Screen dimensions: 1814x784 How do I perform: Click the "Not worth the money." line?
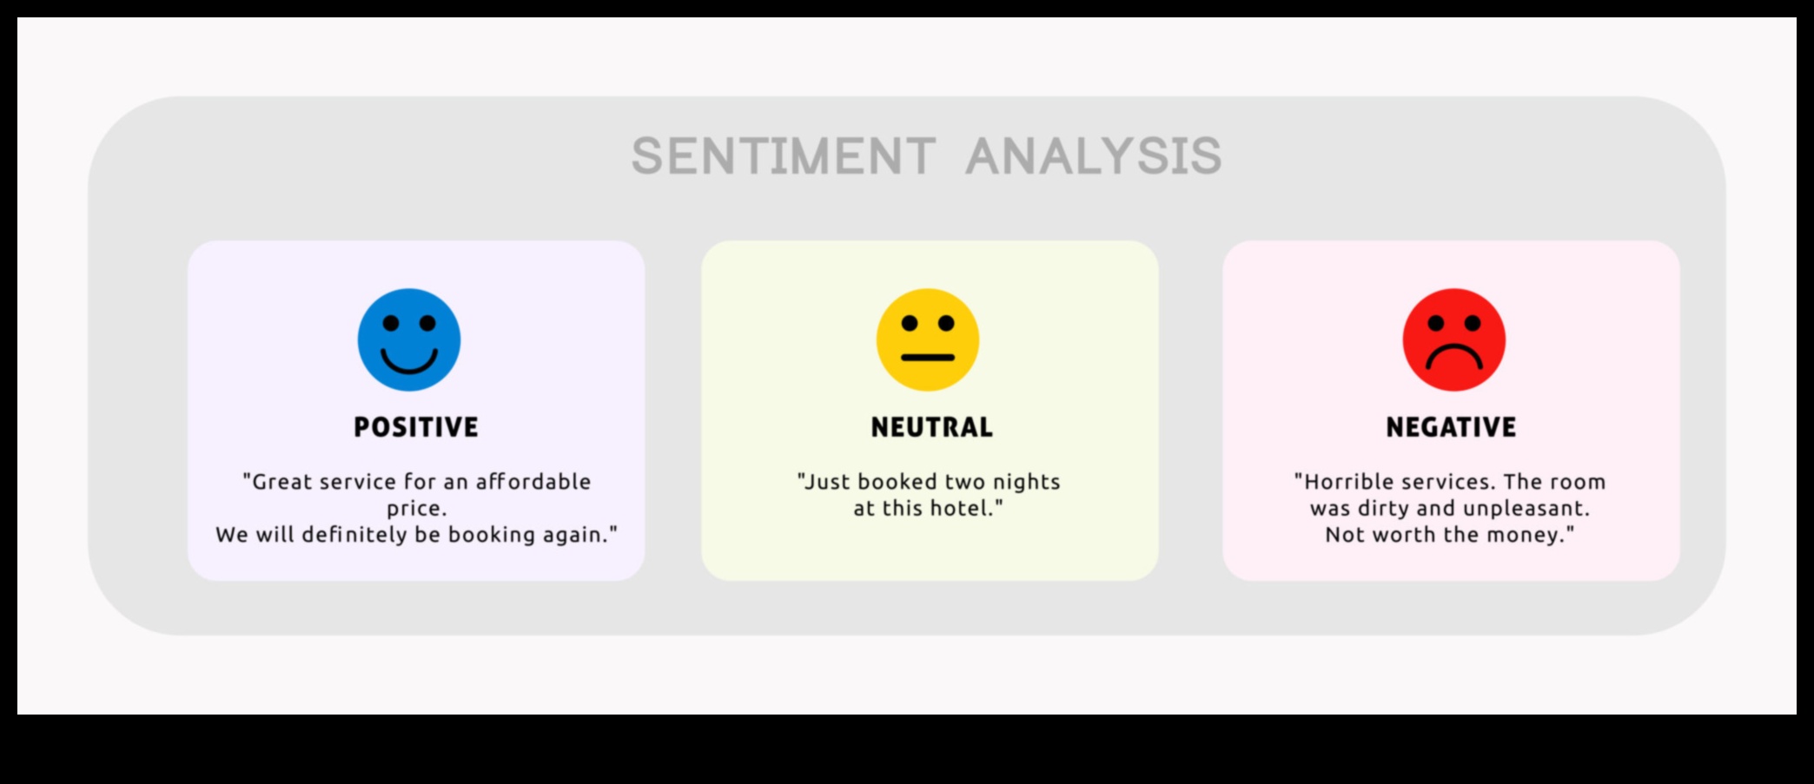click(1450, 535)
